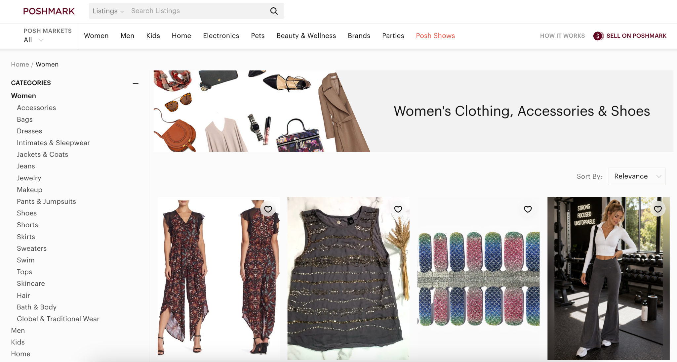Screen dimensions: 677x362
Task: Click Sell on Poshmark link
Action: click(x=636, y=36)
